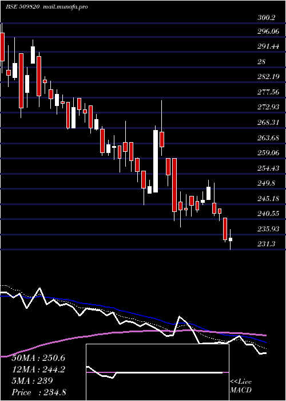The image size is (286, 401).
Task: Select the 254.43 price axis label
Action: pos(268,168)
